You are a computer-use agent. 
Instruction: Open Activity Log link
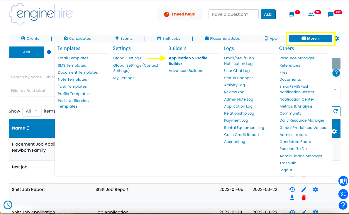pos(234,85)
